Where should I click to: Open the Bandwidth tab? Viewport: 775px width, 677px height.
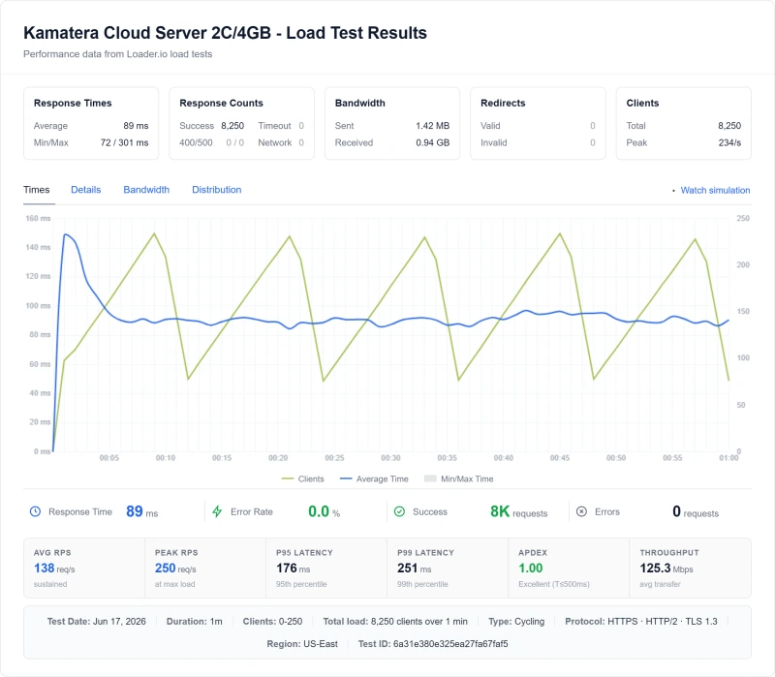(146, 190)
